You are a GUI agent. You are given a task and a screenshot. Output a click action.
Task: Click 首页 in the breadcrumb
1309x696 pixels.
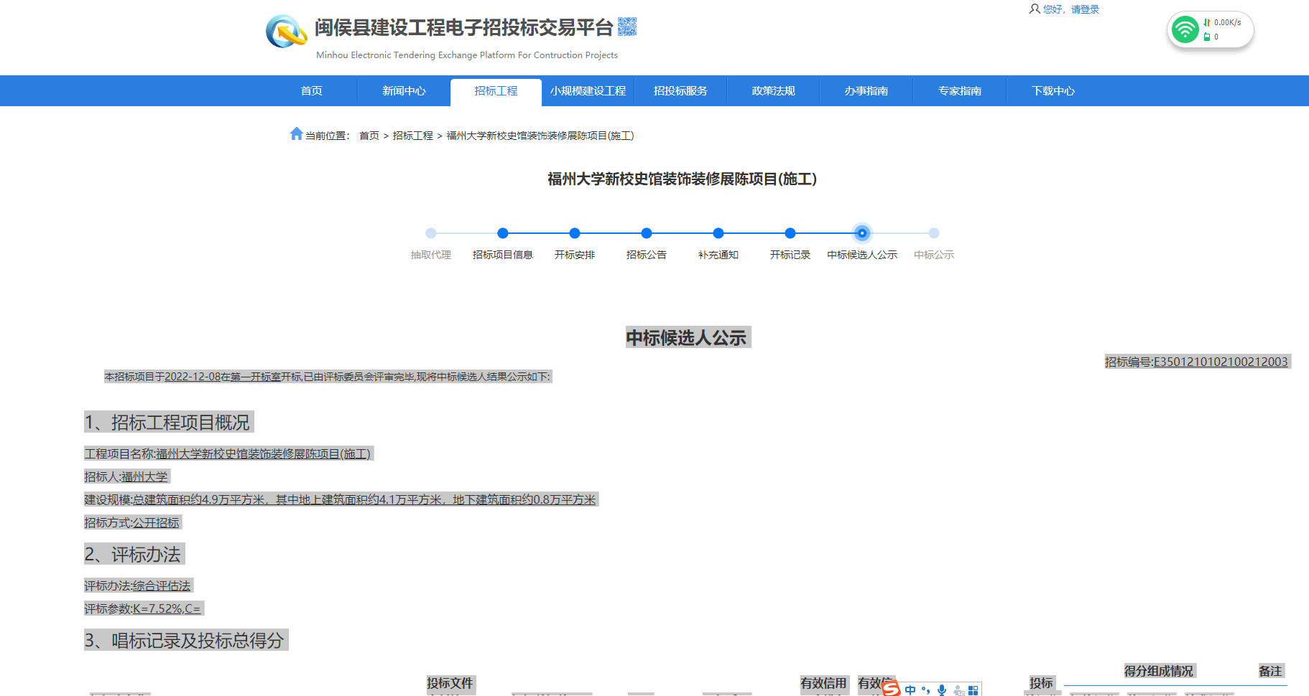pyautogui.click(x=369, y=136)
